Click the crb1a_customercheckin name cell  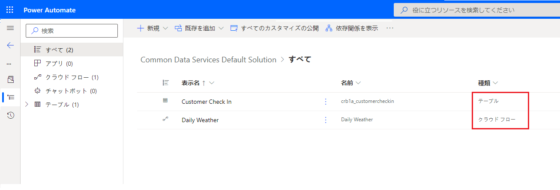(x=367, y=101)
